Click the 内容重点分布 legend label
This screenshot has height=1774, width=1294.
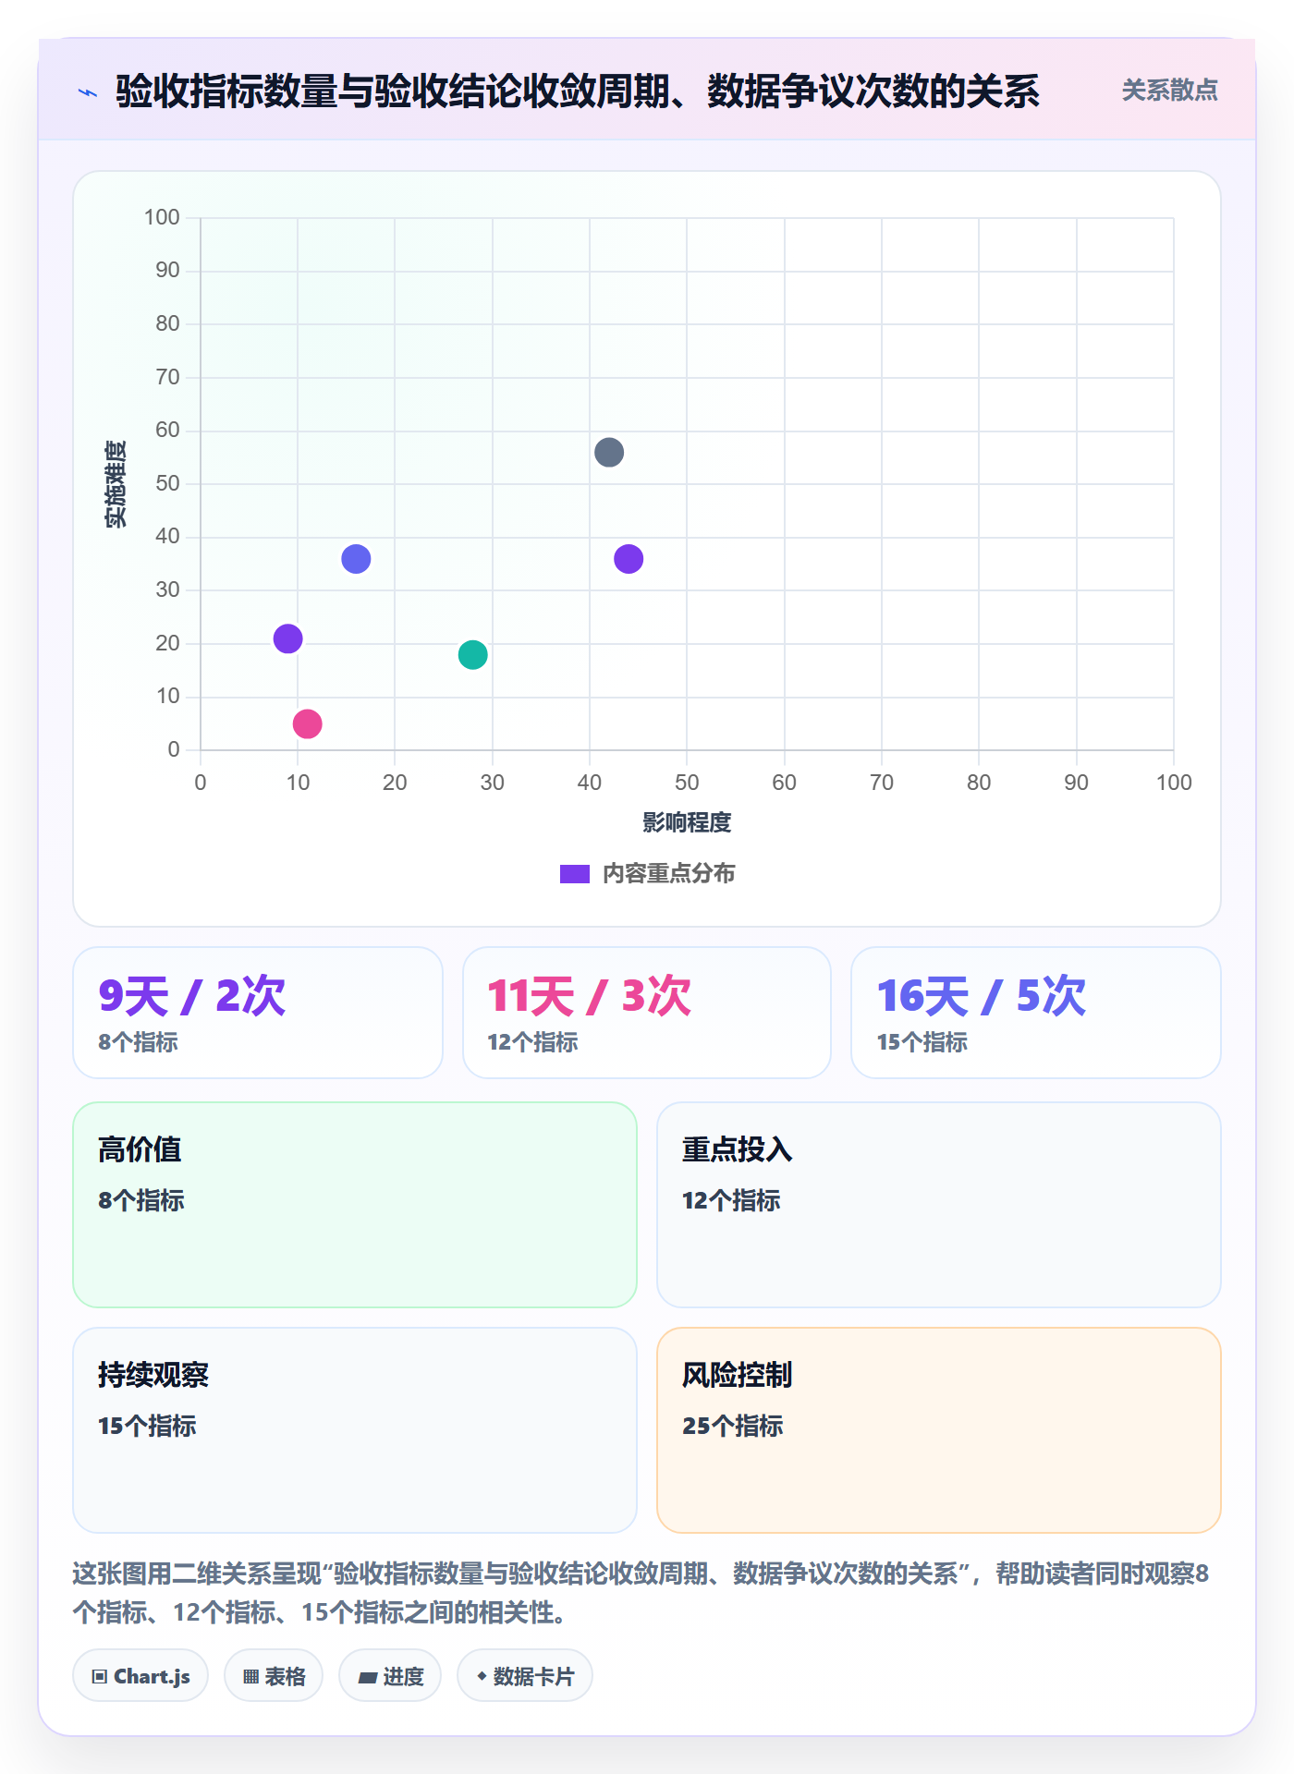pyautogui.click(x=668, y=874)
